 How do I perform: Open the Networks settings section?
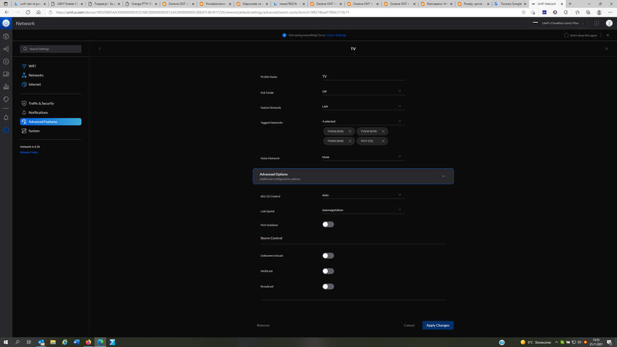point(36,75)
